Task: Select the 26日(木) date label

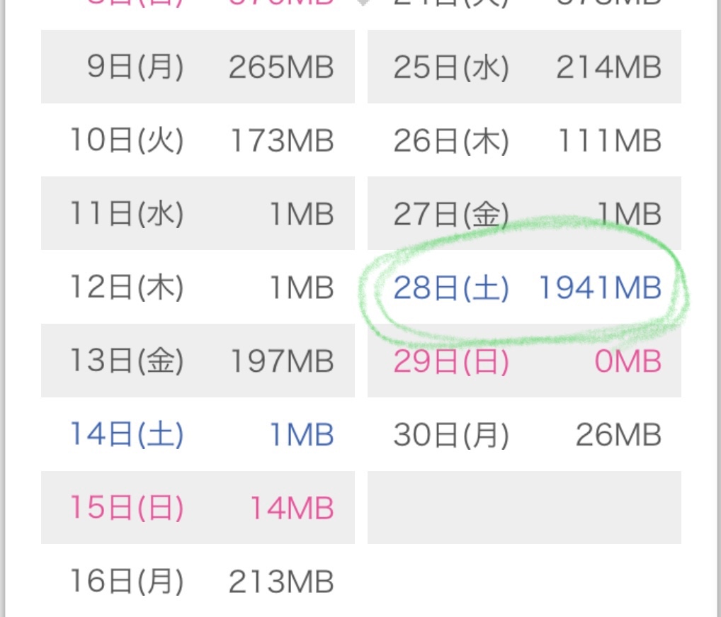Action: click(451, 141)
